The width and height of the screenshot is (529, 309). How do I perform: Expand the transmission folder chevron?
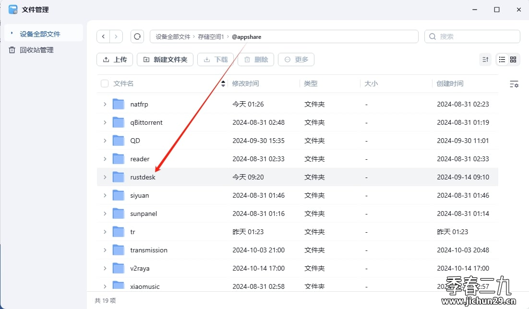pyautogui.click(x=105, y=250)
